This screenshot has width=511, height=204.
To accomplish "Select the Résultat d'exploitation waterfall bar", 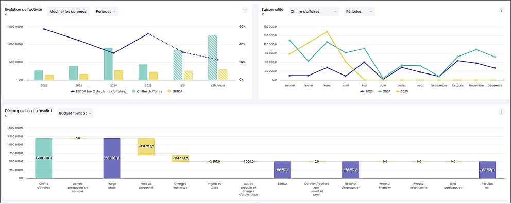I will [x=350, y=170].
